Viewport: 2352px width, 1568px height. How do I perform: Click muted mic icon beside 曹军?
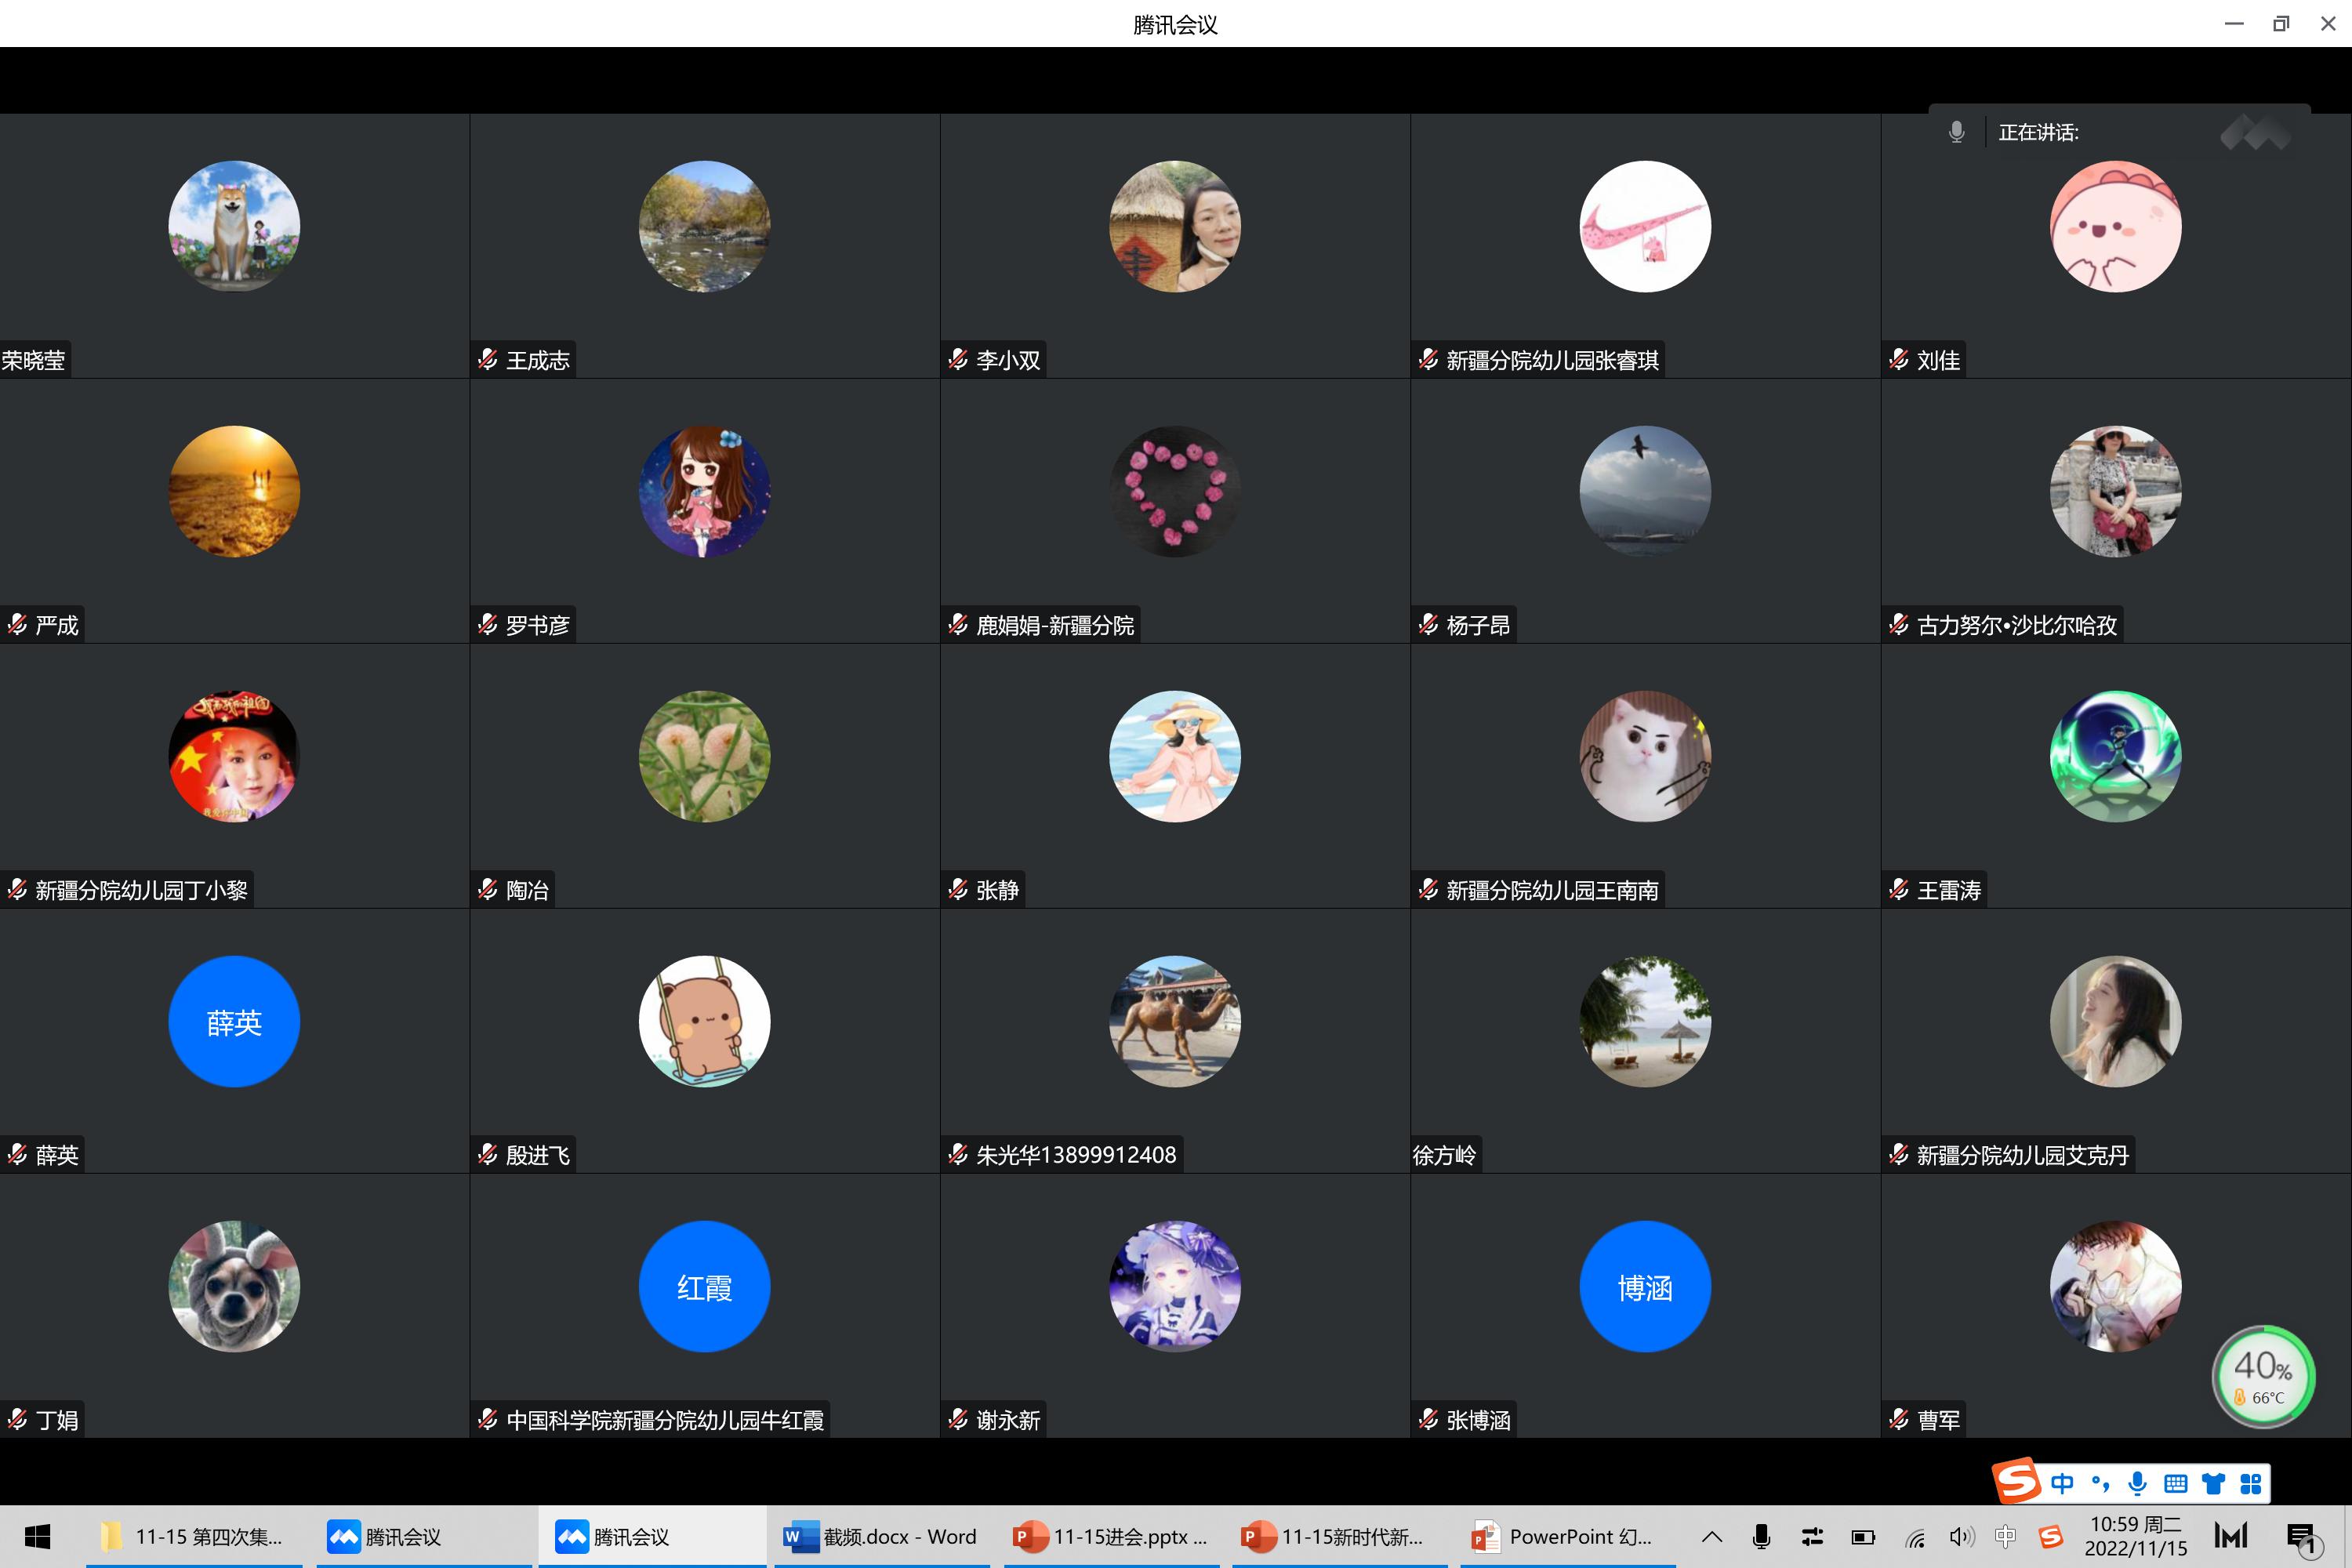pos(1898,1419)
